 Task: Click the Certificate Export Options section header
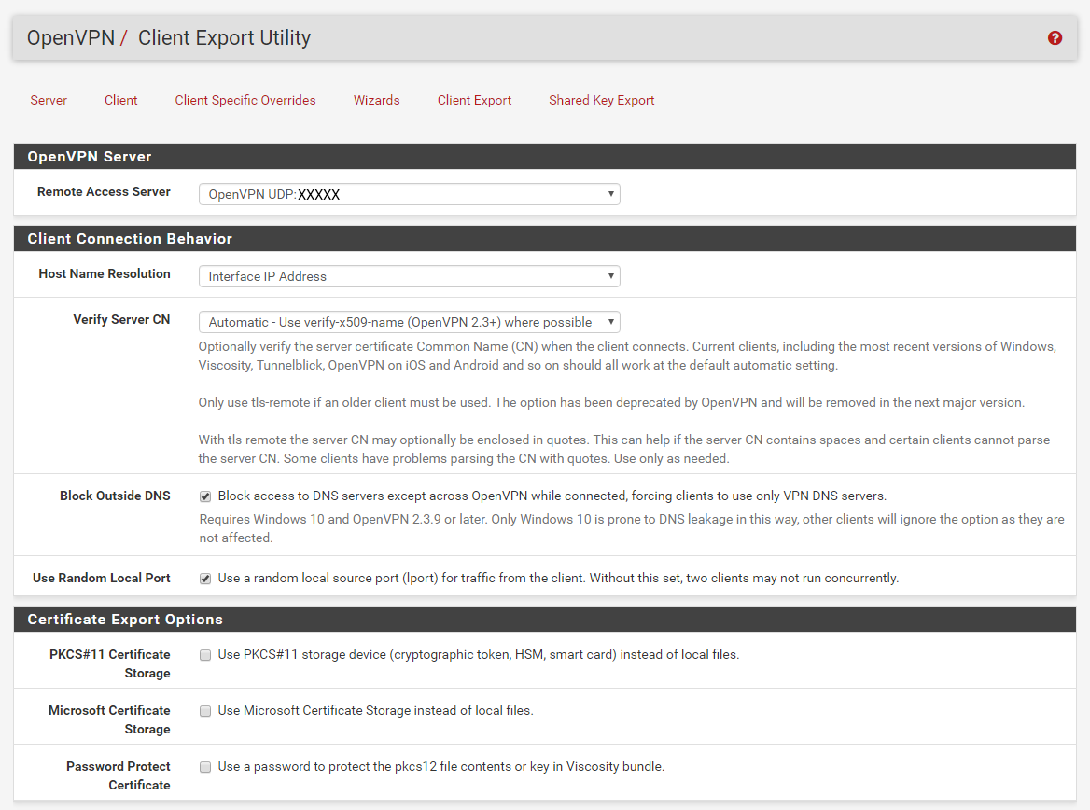[x=124, y=619]
